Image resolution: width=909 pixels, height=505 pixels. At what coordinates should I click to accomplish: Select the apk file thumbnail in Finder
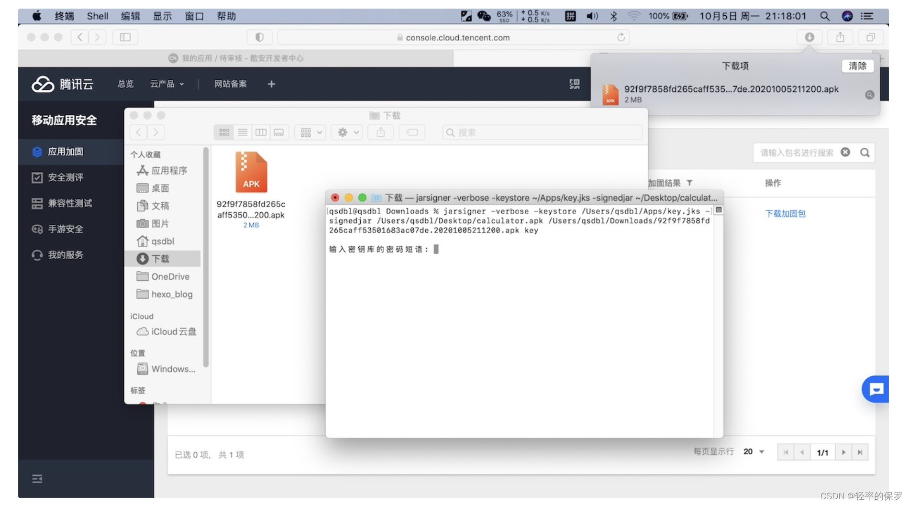click(251, 172)
